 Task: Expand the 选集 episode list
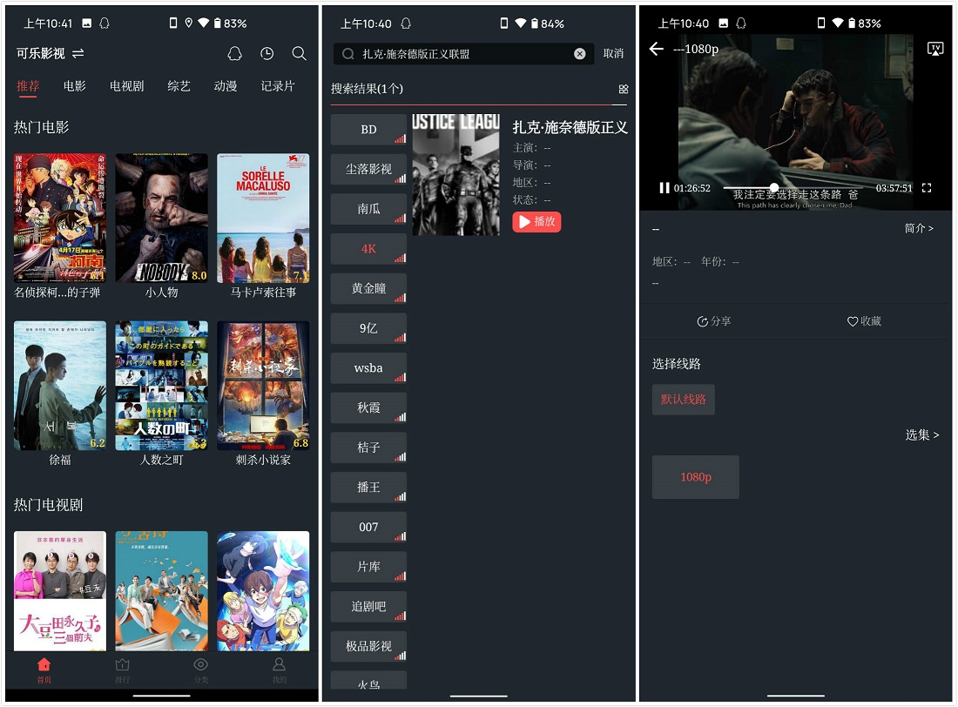coord(922,435)
